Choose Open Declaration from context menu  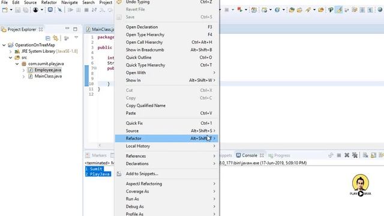pyautogui.click(x=167, y=27)
